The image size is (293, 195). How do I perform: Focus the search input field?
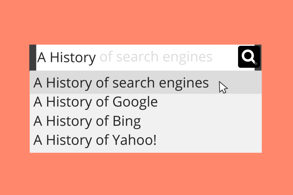point(137,57)
